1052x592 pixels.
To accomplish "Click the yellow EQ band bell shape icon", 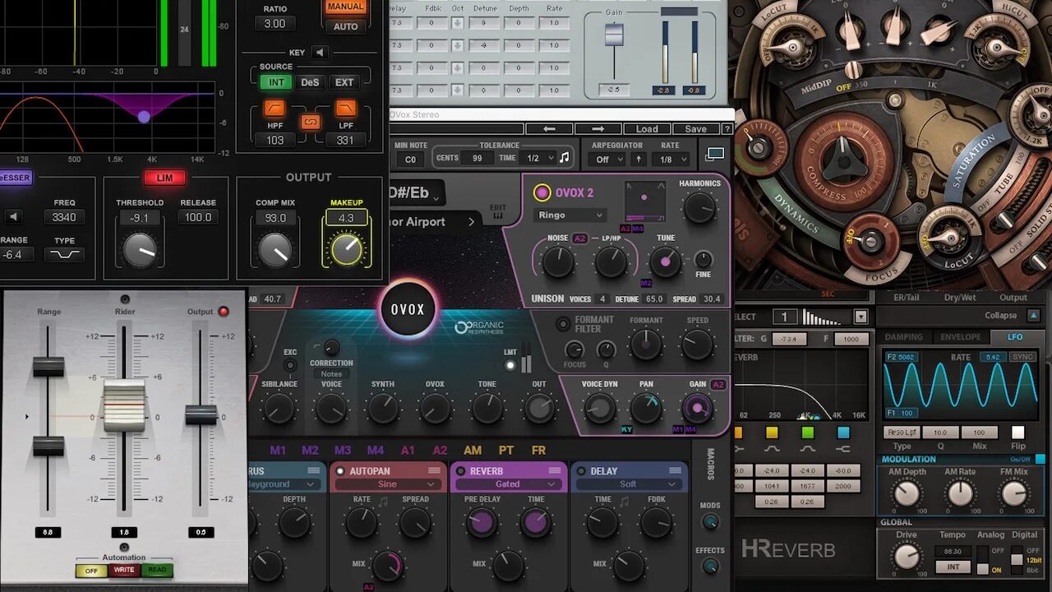I will click(x=772, y=449).
